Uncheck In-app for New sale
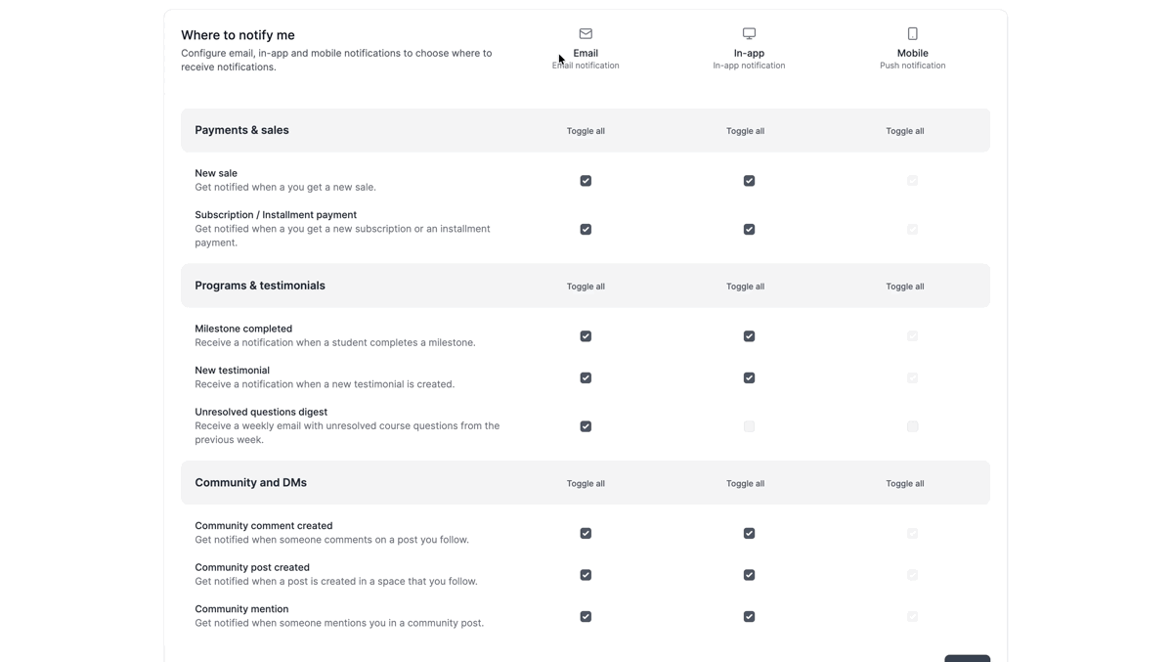This screenshot has height=662, width=1173. pos(749,181)
